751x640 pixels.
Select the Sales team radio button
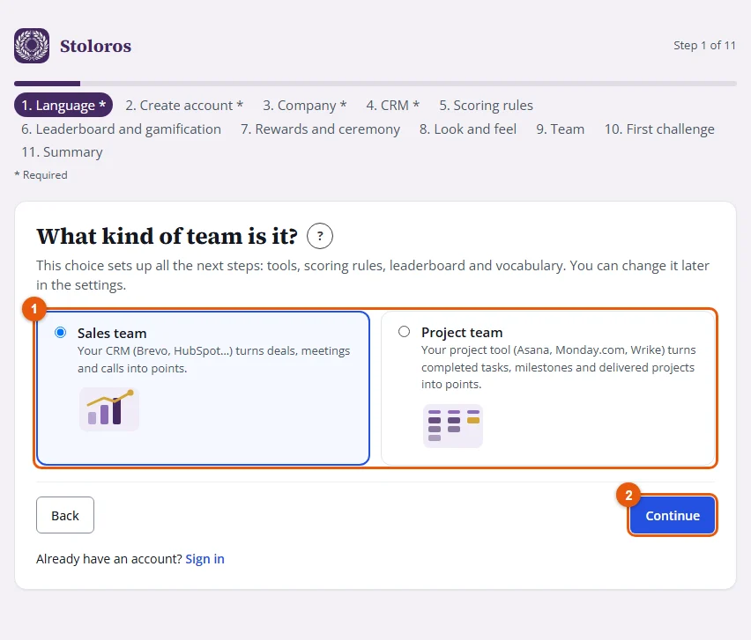pos(60,333)
